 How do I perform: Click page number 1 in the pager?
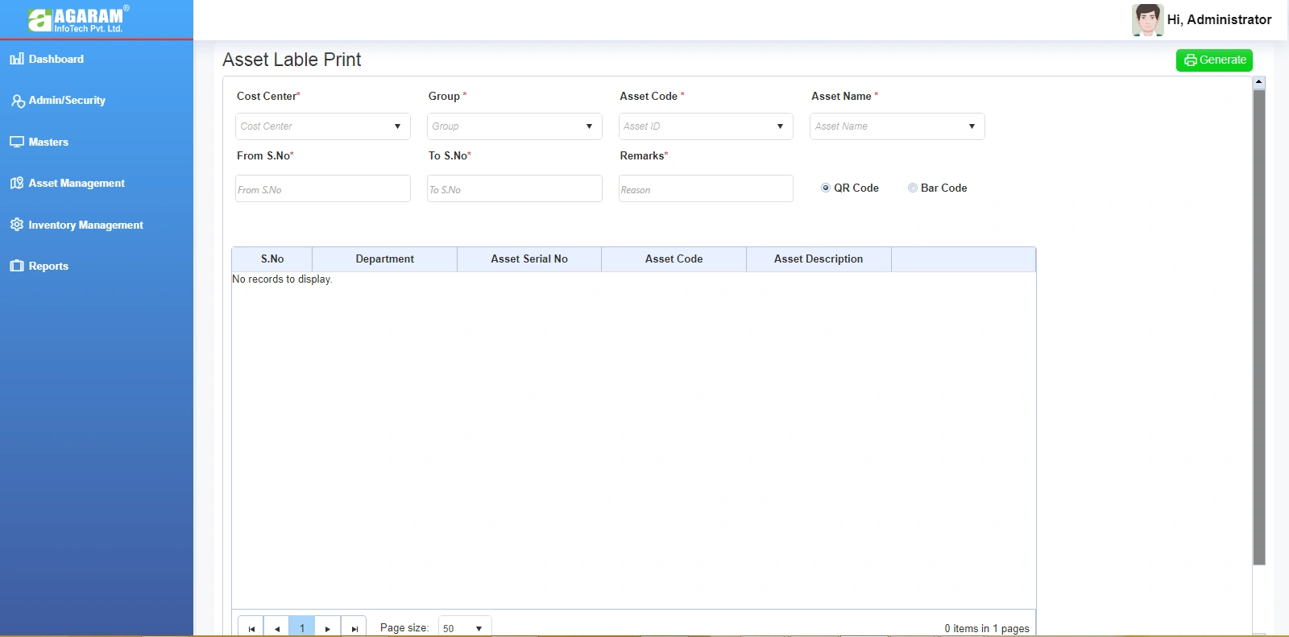pos(302,628)
